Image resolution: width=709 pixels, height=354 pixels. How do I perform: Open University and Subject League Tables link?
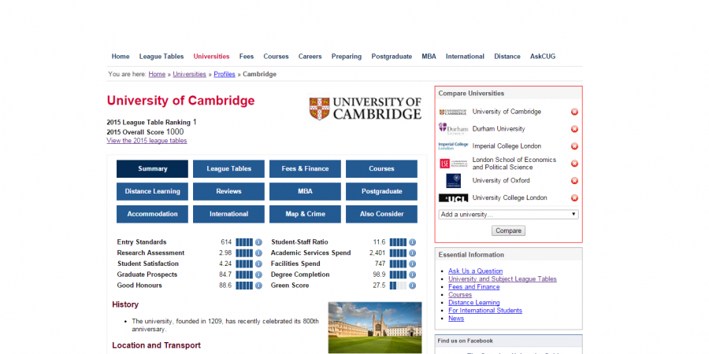(503, 279)
